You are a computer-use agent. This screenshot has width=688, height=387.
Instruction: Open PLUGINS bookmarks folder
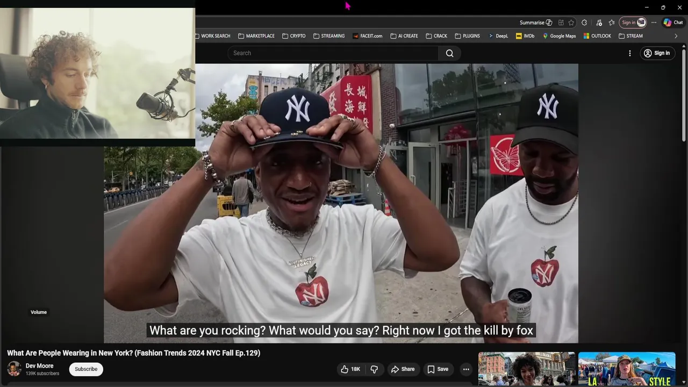point(468,36)
